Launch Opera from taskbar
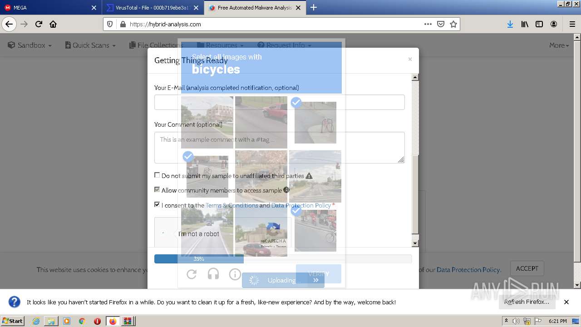This screenshot has height=327, width=581. pos(97,321)
